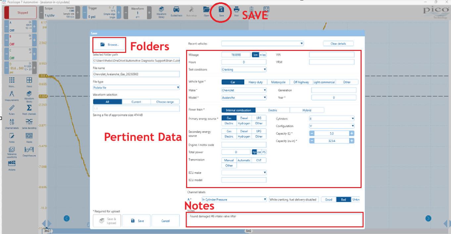The width and height of the screenshot is (451, 234).
Task: Mark channel A waveform as Good
Action: click(328, 199)
